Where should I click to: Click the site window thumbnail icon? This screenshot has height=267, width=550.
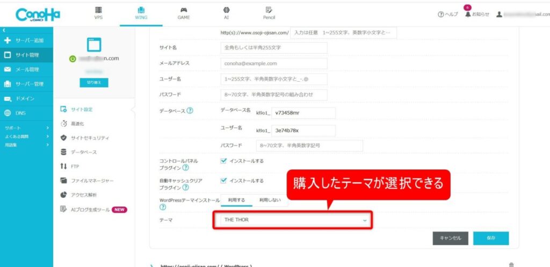[x=93, y=45]
